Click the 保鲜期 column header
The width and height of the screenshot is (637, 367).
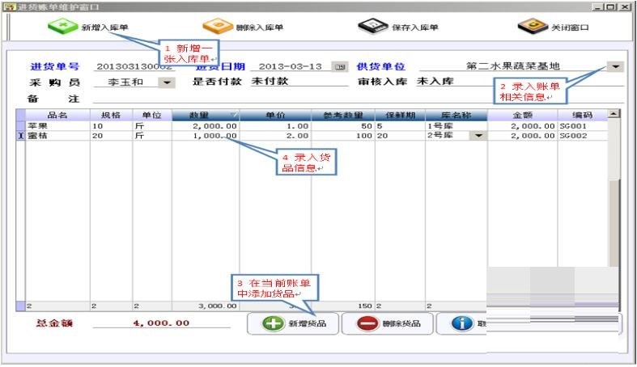(400, 115)
